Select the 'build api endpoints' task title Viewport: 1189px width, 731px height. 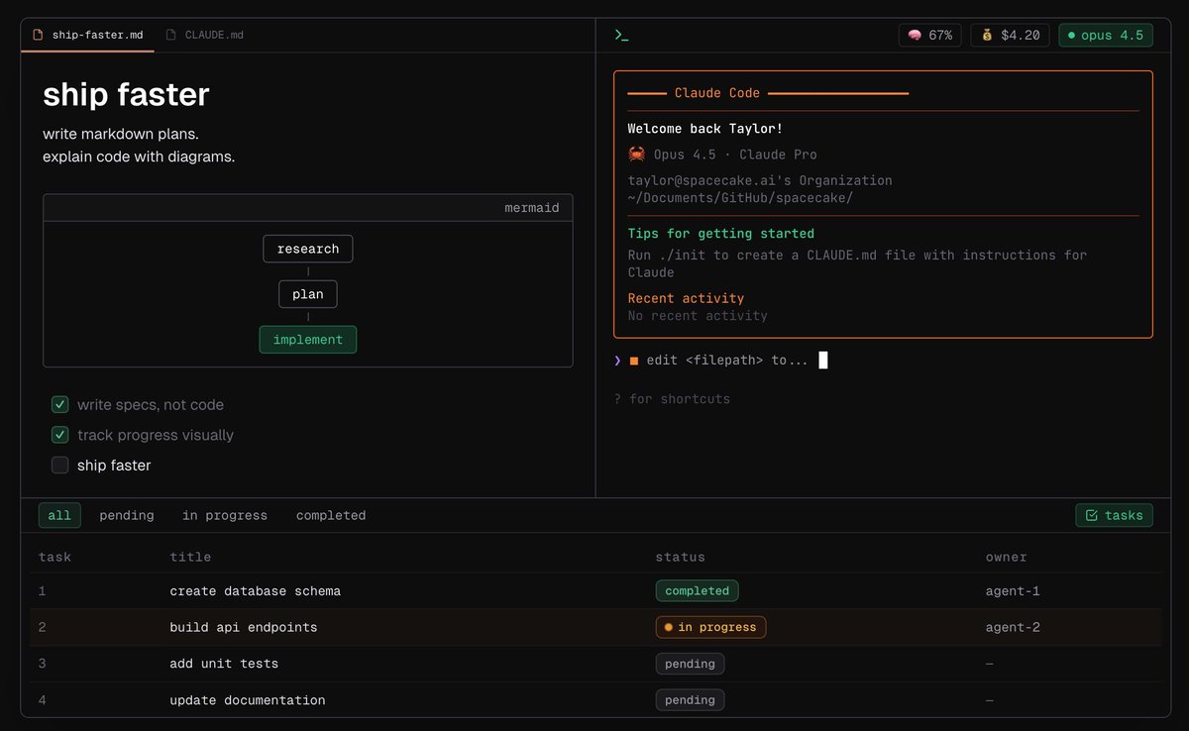pos(244,627)
